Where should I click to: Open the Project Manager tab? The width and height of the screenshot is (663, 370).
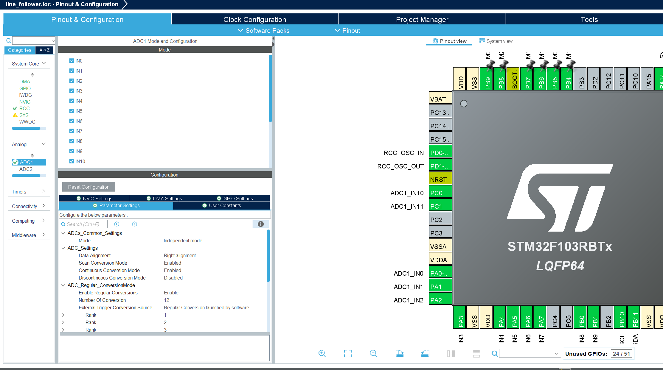(x=422, y=19)
